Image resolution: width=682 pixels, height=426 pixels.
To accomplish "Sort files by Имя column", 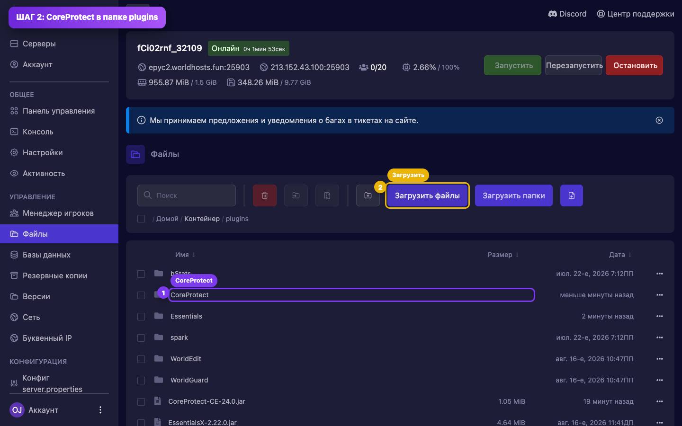I will click(185, 255).
